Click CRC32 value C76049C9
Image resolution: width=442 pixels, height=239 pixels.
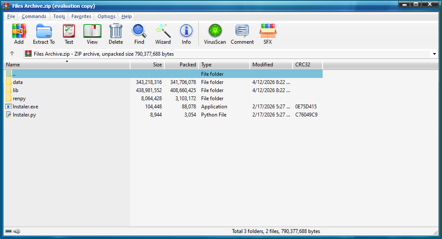click(306, 115)
